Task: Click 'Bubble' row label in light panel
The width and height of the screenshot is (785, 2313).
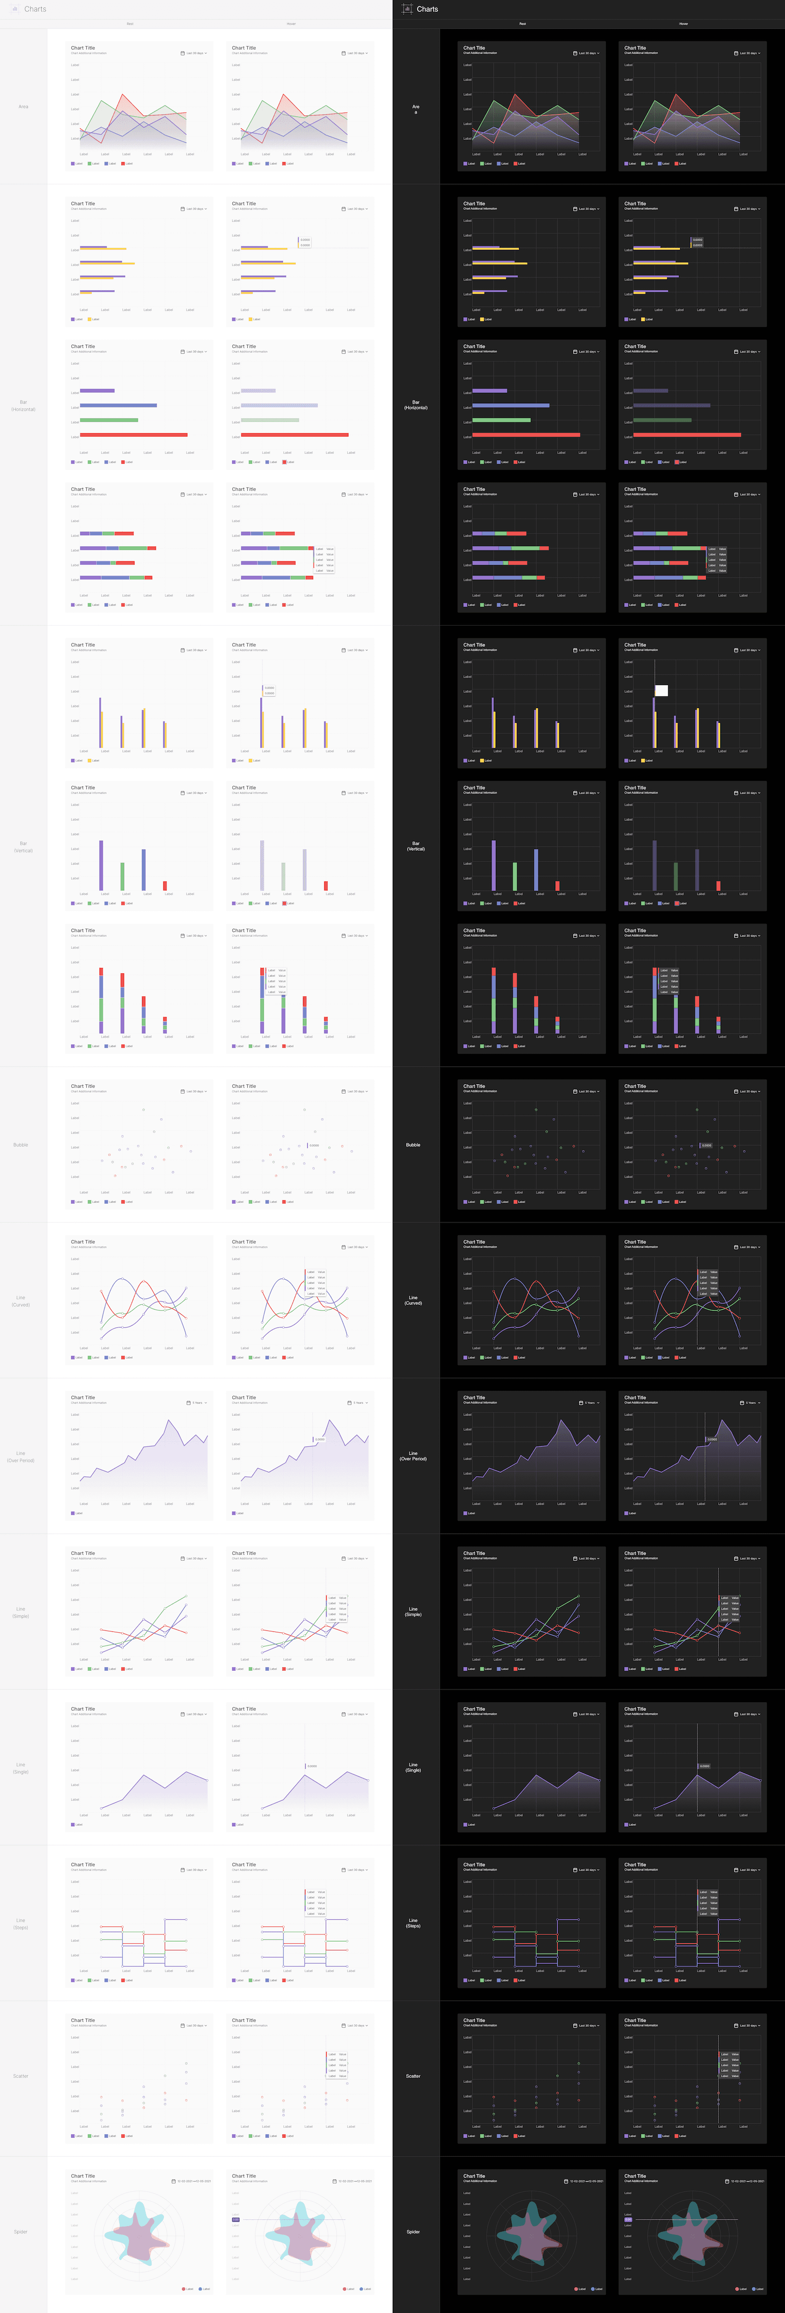Action: [x=21, y=1145]
